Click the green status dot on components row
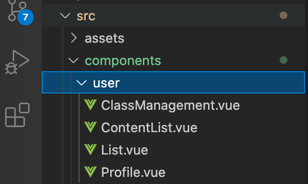The width and height of the screenshot is (308, 184). 284,60
